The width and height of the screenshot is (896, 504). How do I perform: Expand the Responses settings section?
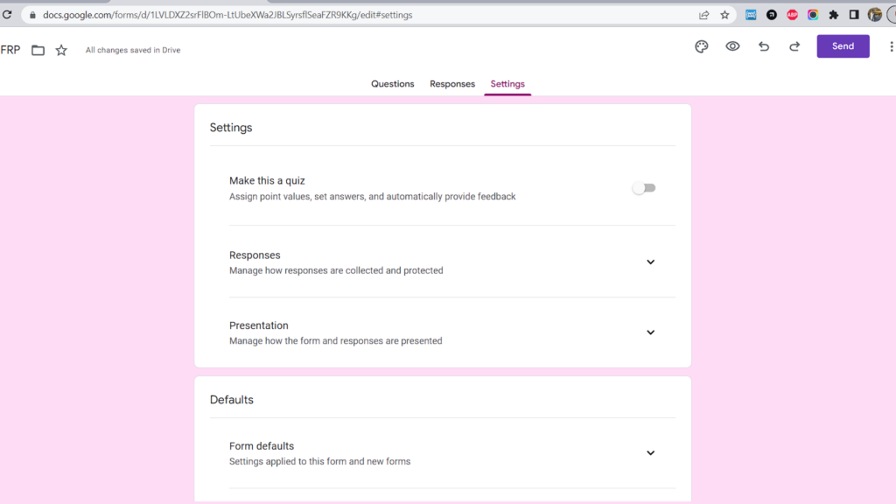coord(650,262)
